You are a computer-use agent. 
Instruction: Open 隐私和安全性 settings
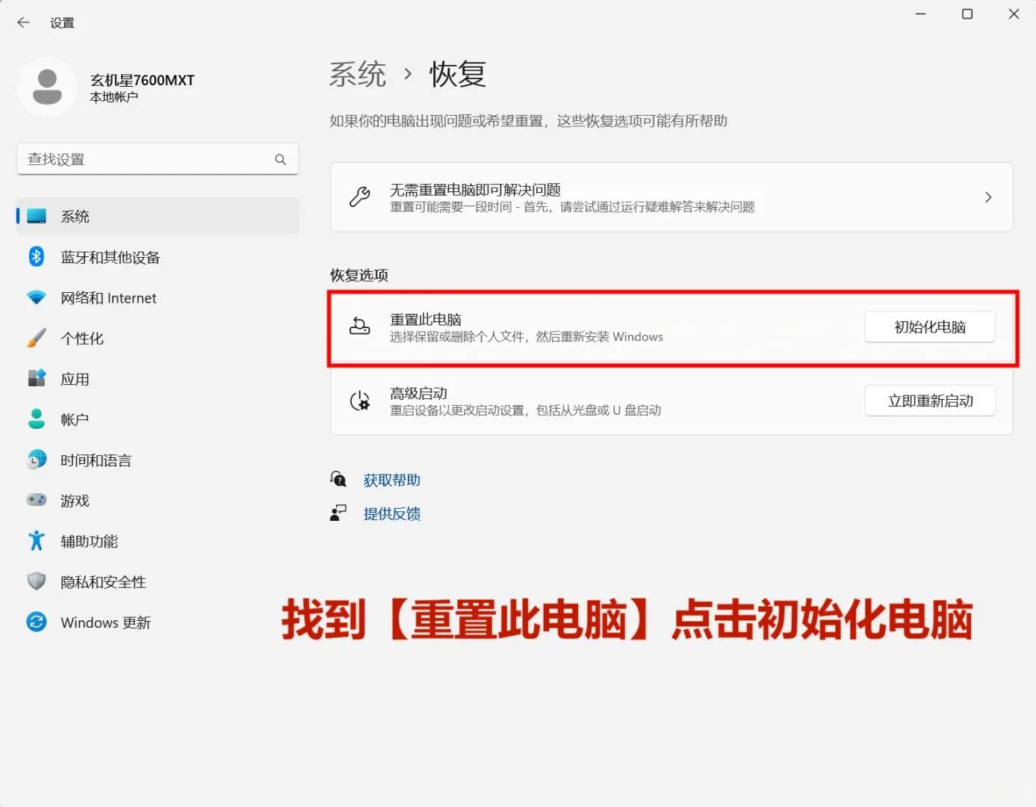pyautogui.click(x=158, y=581)
